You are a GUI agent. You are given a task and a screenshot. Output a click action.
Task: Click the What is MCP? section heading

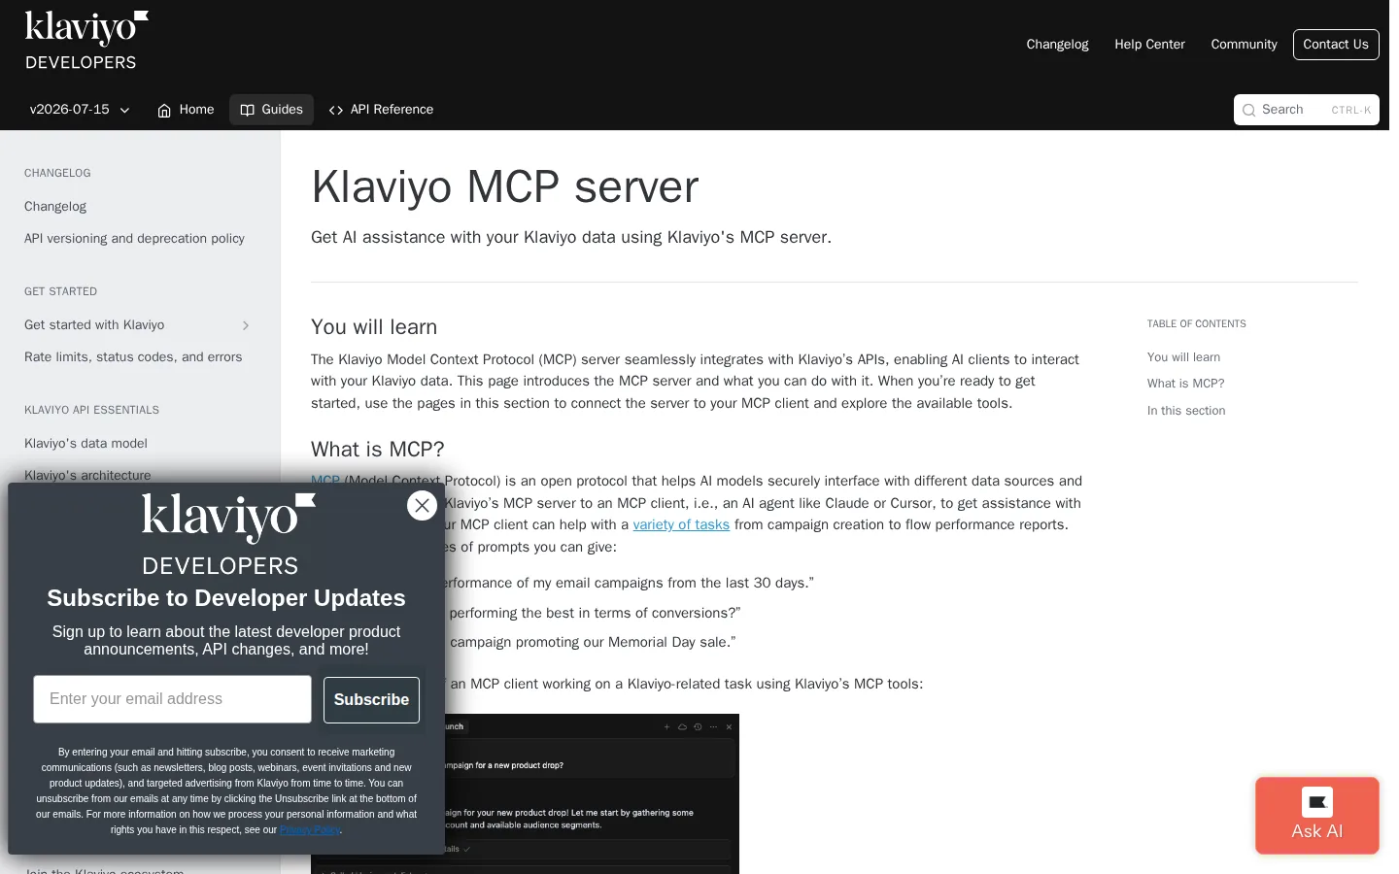[x=377, y=450]
